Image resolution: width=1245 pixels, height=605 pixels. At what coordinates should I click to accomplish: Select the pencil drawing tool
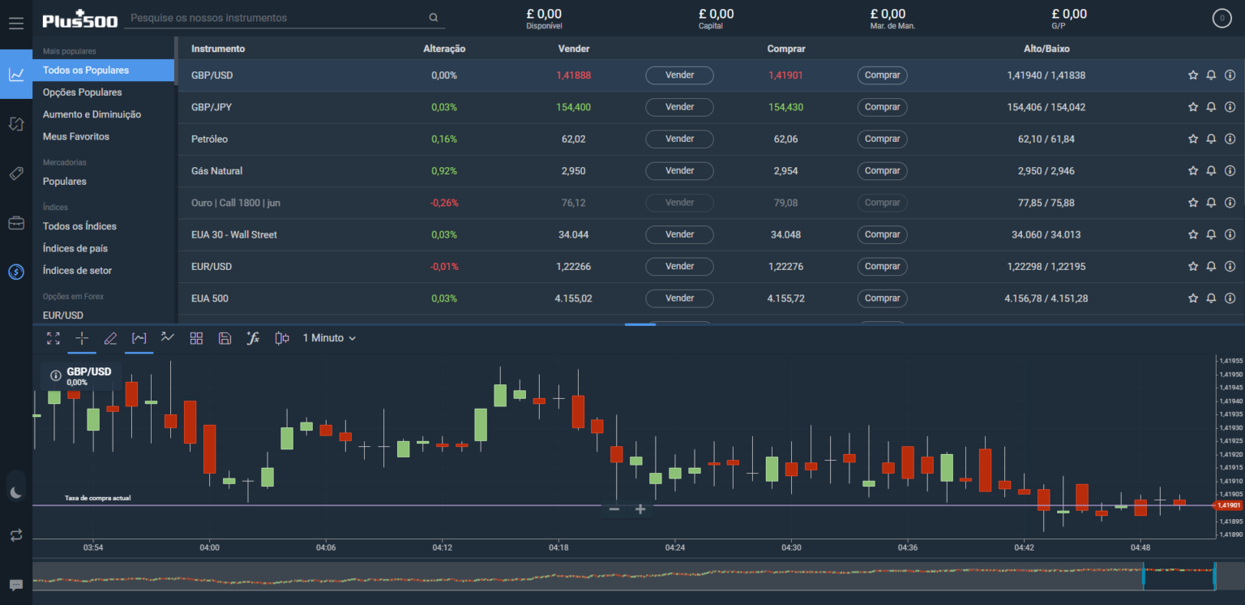[x=111, y=338]
